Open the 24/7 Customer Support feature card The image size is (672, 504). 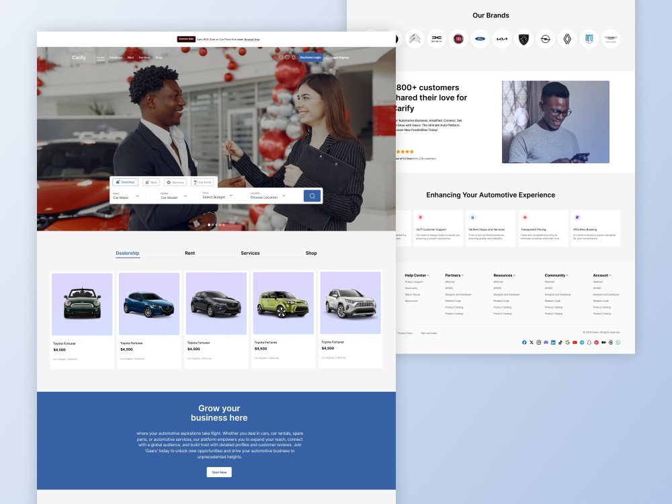(x=438, y=228)
